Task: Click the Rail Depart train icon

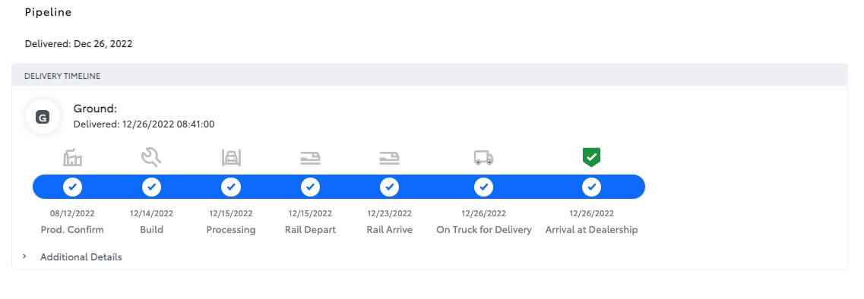Action: [x=310, y=159]
